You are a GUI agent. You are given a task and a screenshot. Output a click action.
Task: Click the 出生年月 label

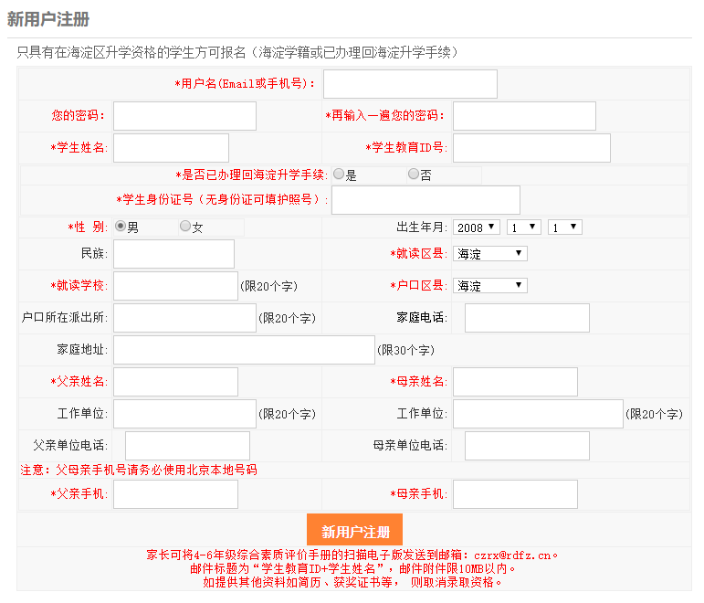[x=422, y=227]
